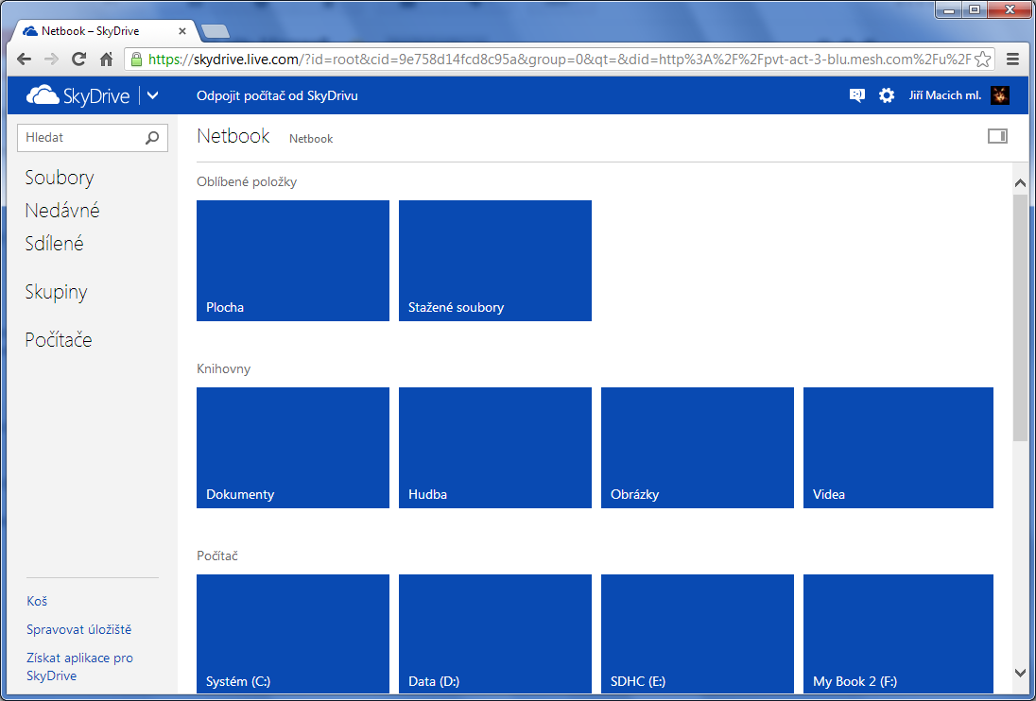Image resolution: width=1036 pixels, height=701 pixels.
Task: Open the Obrázky library tile
Action: [x=697, y=448]
